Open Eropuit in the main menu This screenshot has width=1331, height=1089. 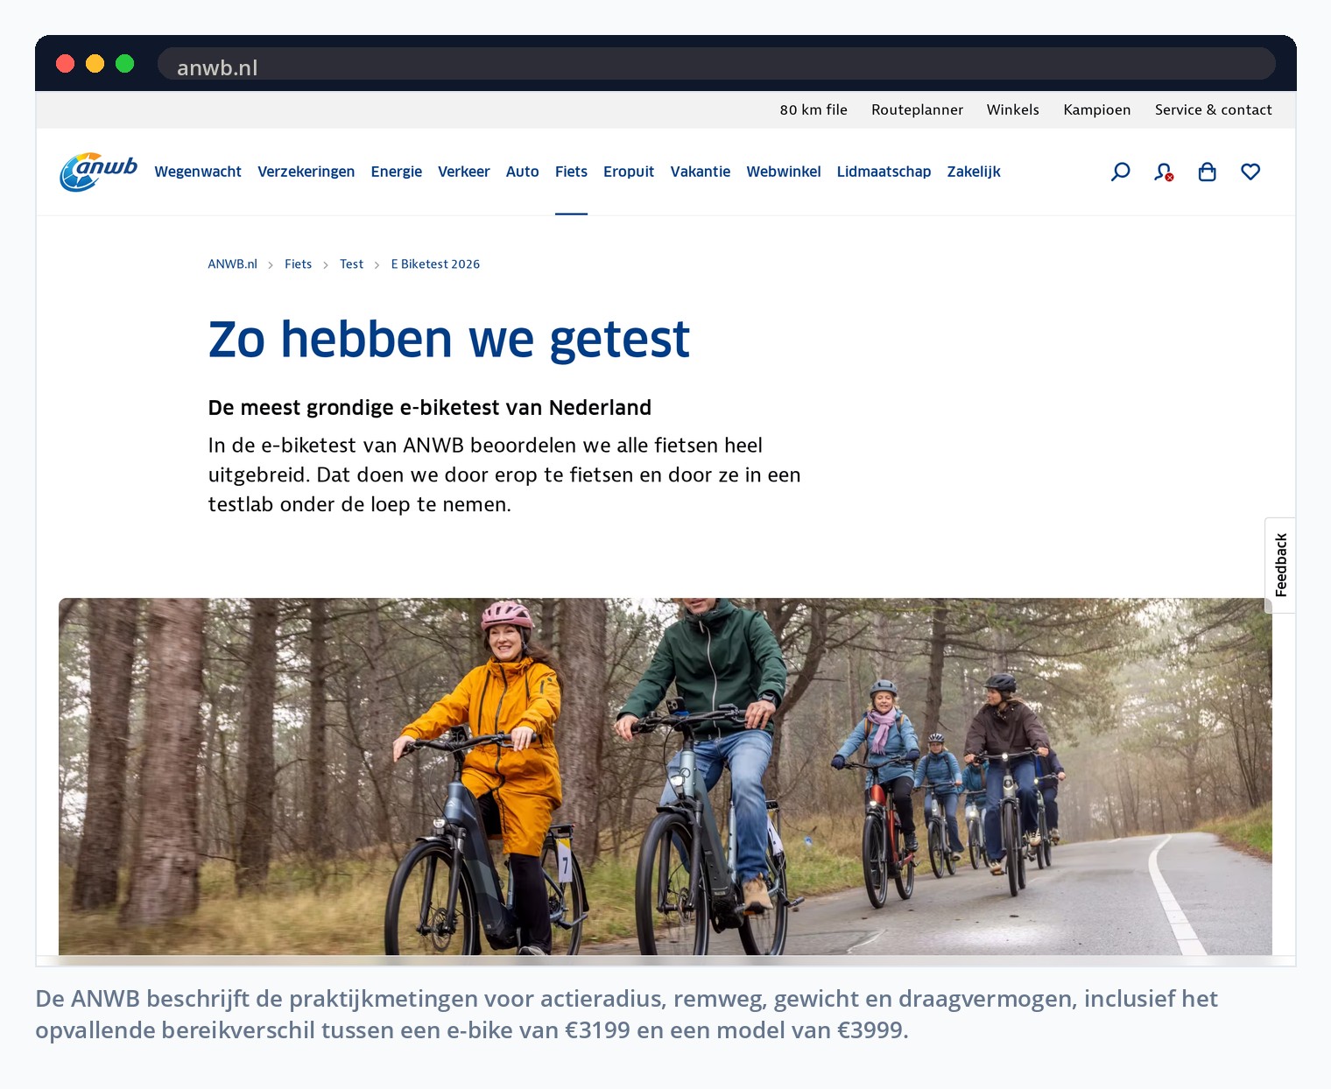coord(629,172)
